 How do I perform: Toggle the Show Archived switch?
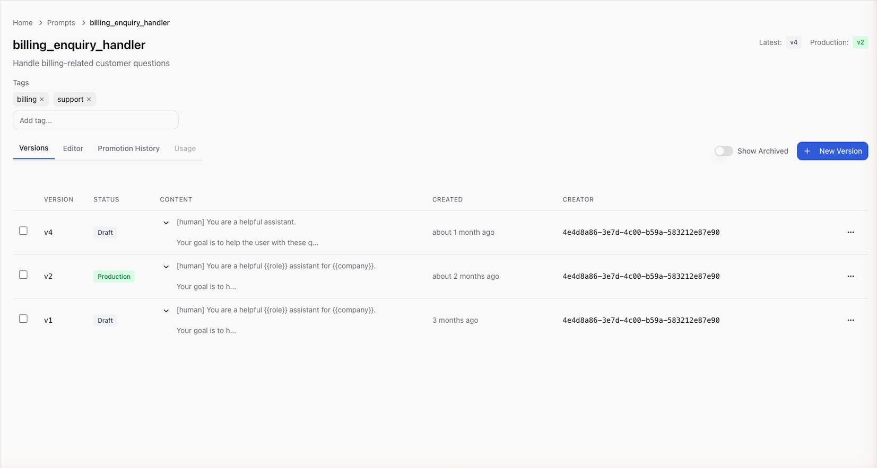(723, 151)
